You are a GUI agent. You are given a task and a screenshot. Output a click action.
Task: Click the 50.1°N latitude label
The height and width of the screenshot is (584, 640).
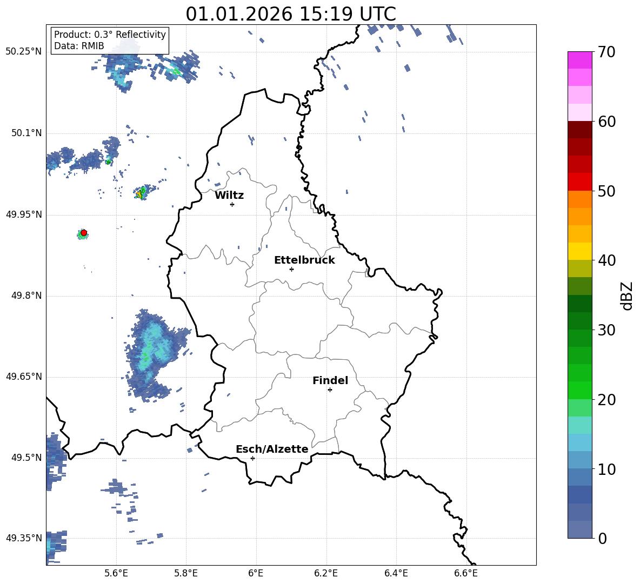click(x=26, y=133)
